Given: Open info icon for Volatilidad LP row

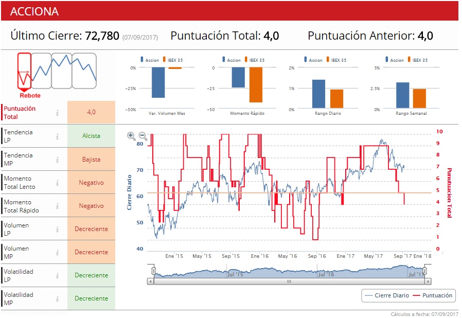Looking at the screenshot, I should click(x=58, y=276).
